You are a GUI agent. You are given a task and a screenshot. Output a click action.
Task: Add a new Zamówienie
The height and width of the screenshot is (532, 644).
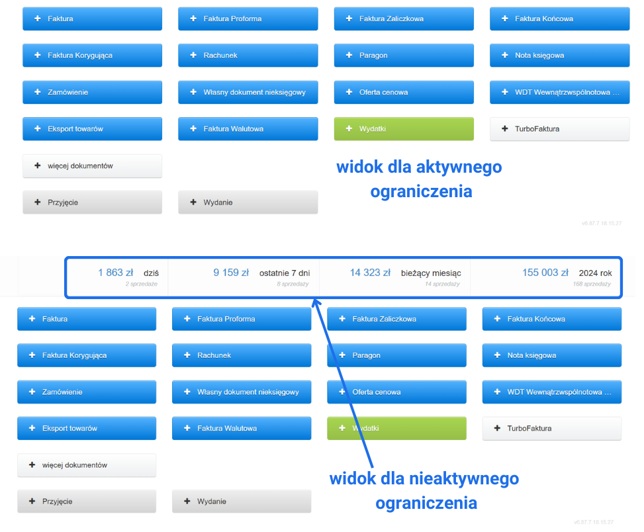point(92,92)
